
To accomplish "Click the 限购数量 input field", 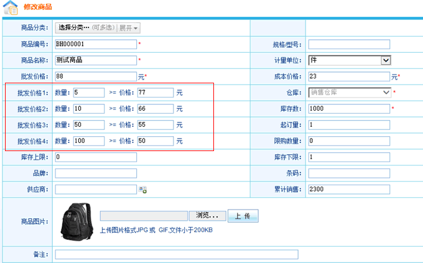I will tap(349, 141).
